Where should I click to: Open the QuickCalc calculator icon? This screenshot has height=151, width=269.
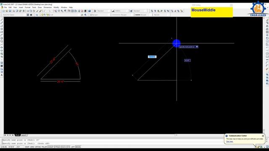coord(85,11)
